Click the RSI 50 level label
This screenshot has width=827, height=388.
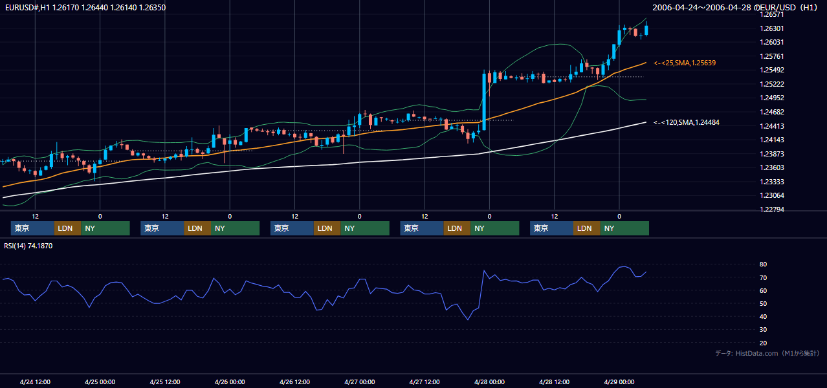[x=763, y=303]
